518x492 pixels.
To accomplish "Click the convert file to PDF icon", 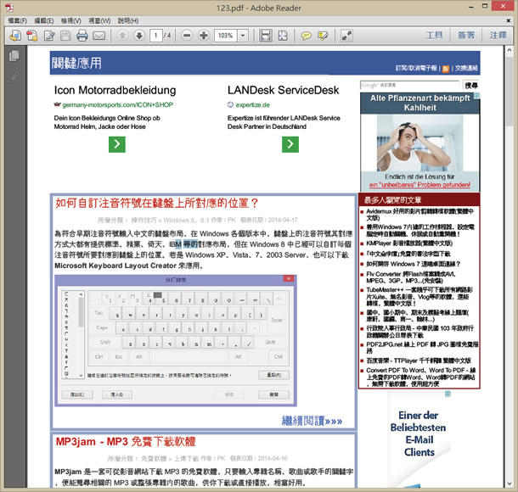I will 32,36.
